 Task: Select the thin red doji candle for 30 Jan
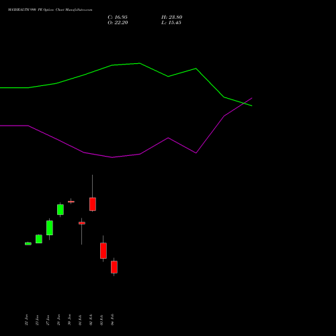(x=71, y=202)
